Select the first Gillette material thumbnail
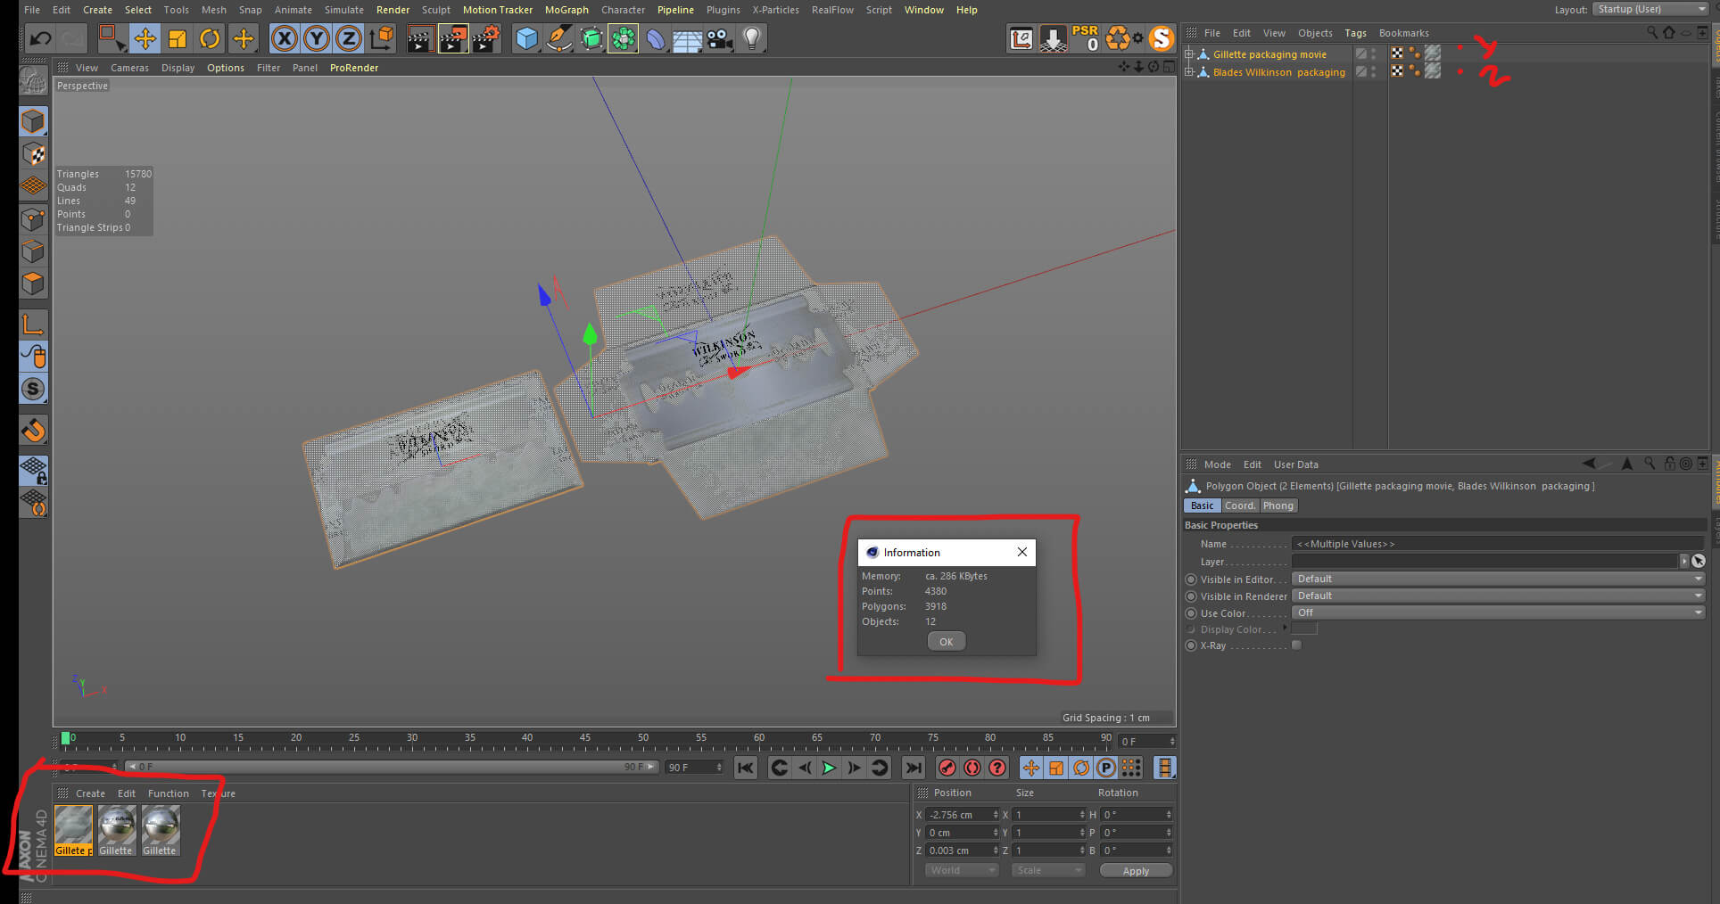Viewport: 1720px width, 904px height. [73, 830]
